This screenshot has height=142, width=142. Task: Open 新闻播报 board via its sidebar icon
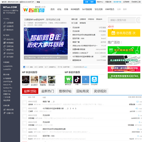click(x=4, y=43)
